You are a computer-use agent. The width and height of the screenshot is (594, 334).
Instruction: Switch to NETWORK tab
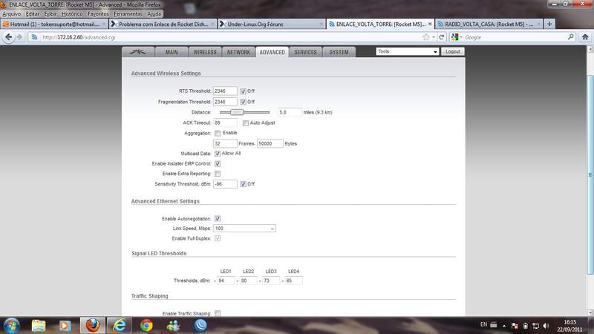238,52
